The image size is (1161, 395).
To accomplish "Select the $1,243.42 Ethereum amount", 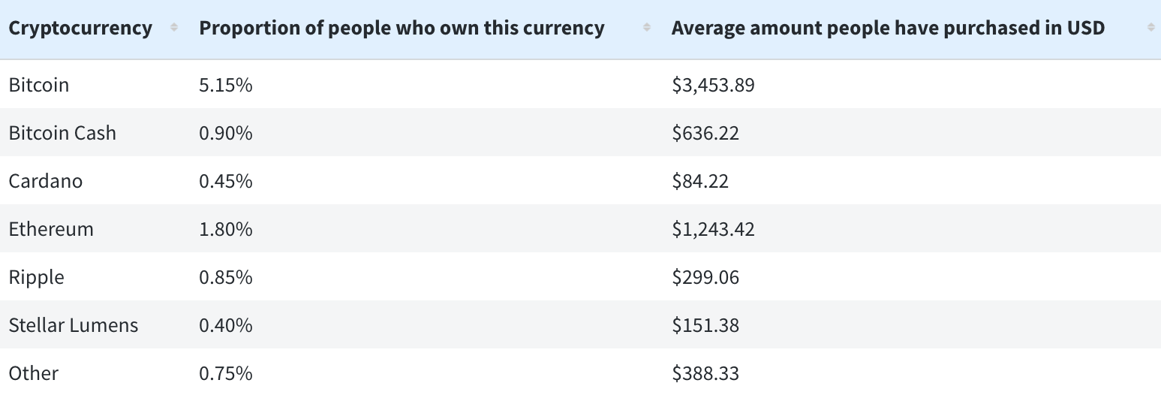I will click(x=713, y=229).
